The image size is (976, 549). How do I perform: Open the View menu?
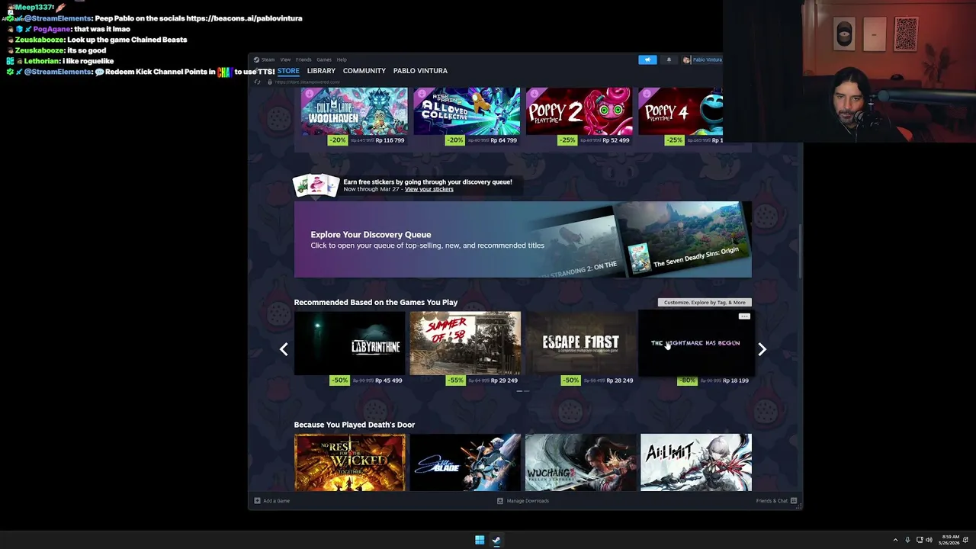pos(285,59)
